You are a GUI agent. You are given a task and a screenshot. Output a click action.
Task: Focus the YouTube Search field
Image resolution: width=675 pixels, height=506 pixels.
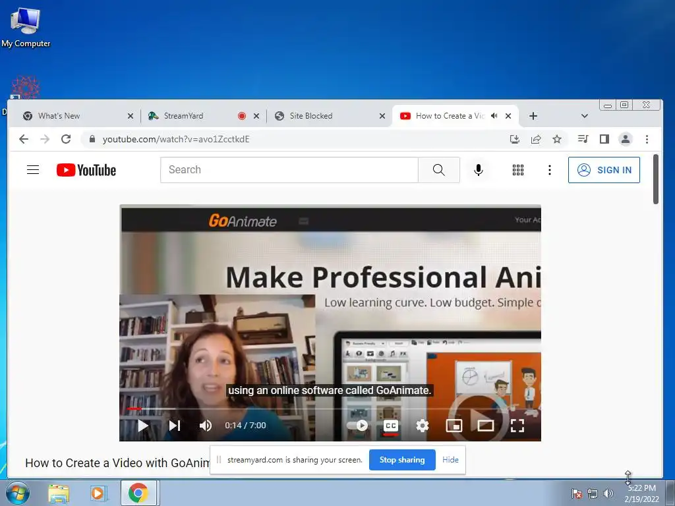(x=289, y=170)
